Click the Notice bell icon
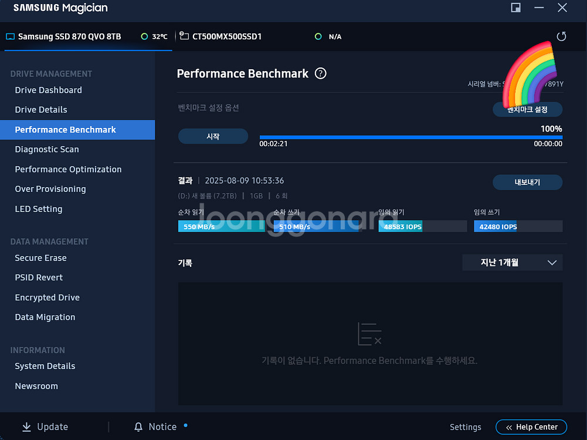 [x=138, y=427]
